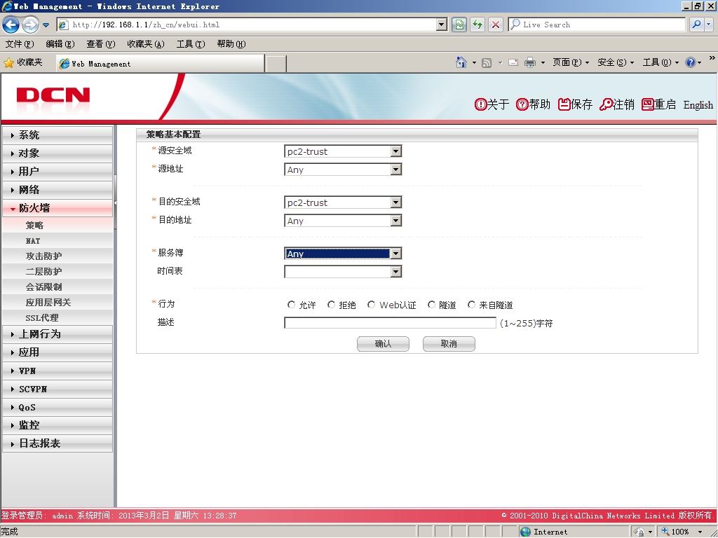Expand the VPN sidebar section
Screen dimensions: 718x538
[57, 371]
